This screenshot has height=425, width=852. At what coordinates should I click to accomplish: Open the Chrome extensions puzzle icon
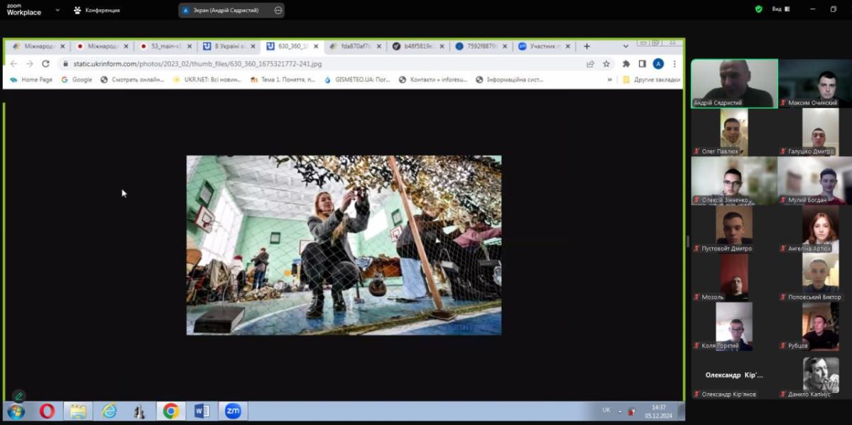click(x=626, y=64)
